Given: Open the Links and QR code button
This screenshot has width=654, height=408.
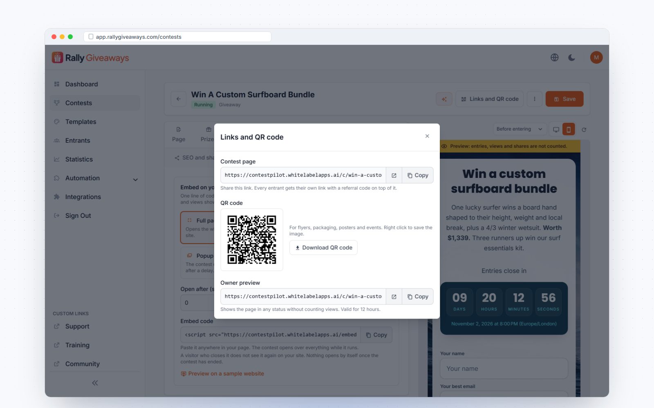Looking at the screenshot, I should click(490, 99).
